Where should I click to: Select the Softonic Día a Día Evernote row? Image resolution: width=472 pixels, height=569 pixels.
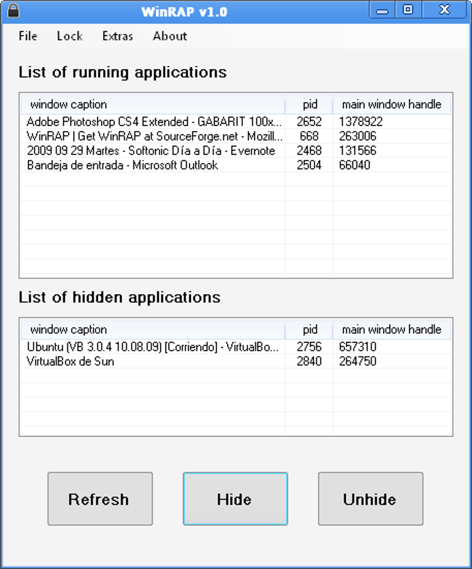pyautogui.click(x=236, y=150)
